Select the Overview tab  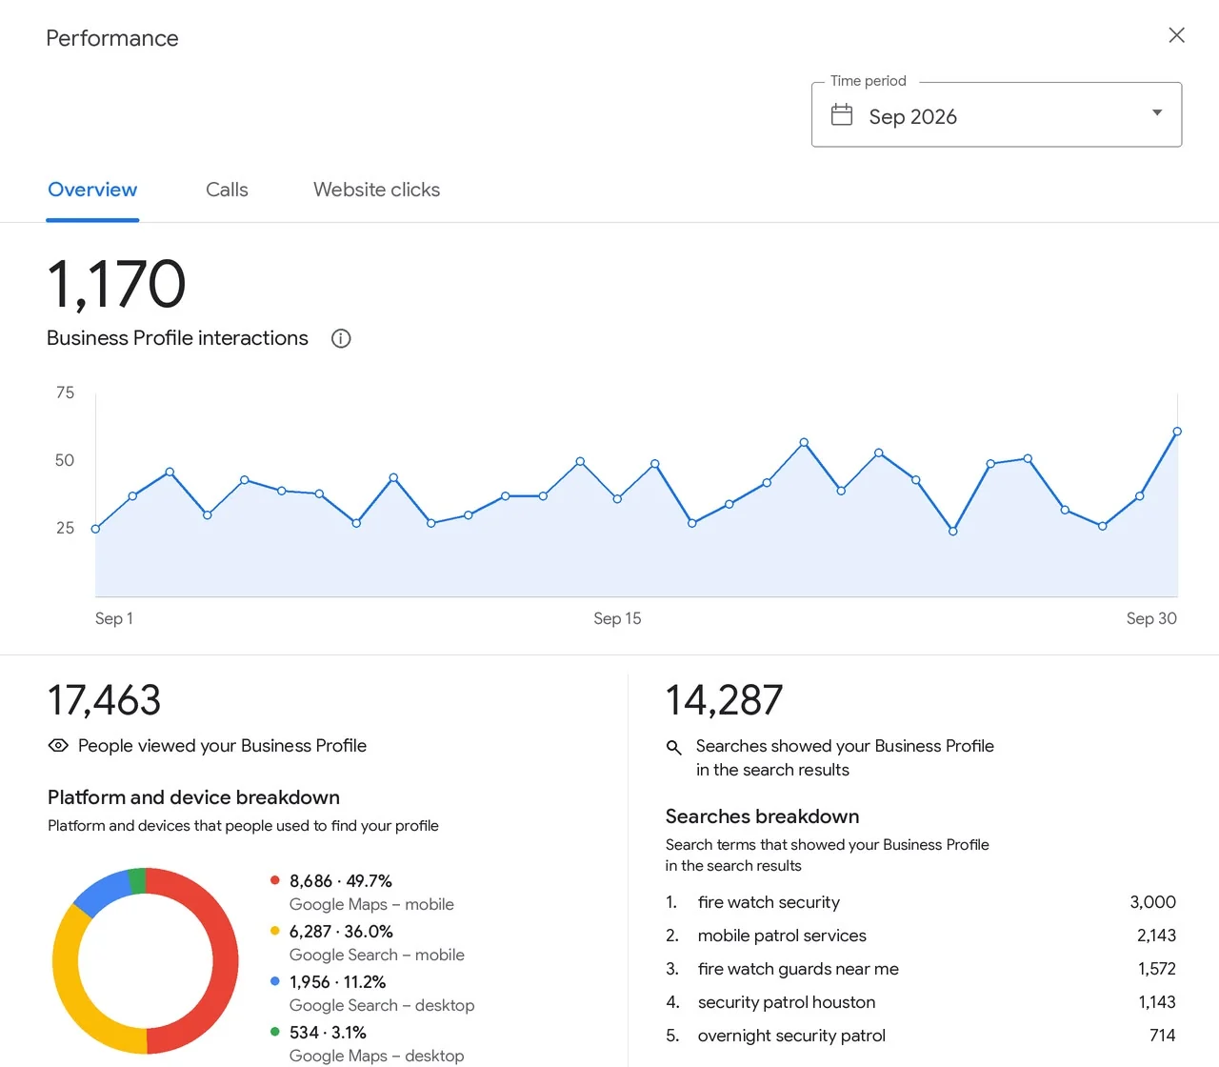pos(92,190)
